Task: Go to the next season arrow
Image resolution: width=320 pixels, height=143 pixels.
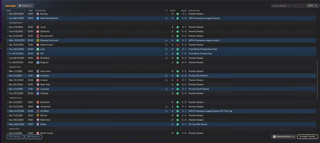Action: click(x=302, y=5)
